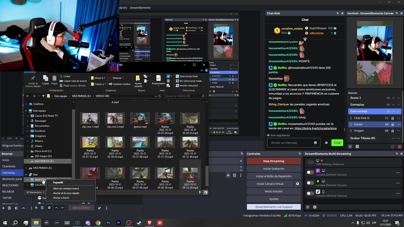Open the scene transition dropdown arrow

(241, 161)
